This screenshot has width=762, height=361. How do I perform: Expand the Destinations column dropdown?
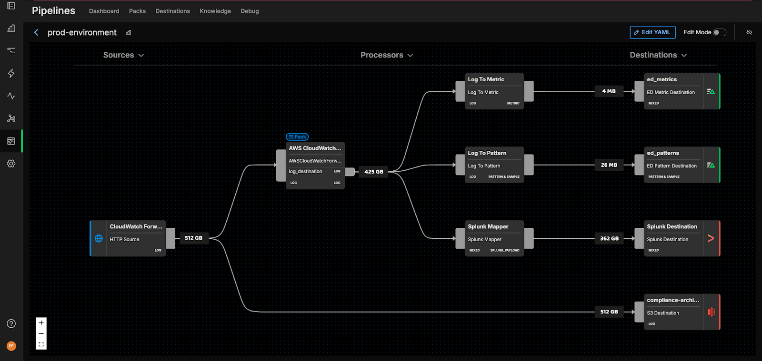click(x=658, y=55)
